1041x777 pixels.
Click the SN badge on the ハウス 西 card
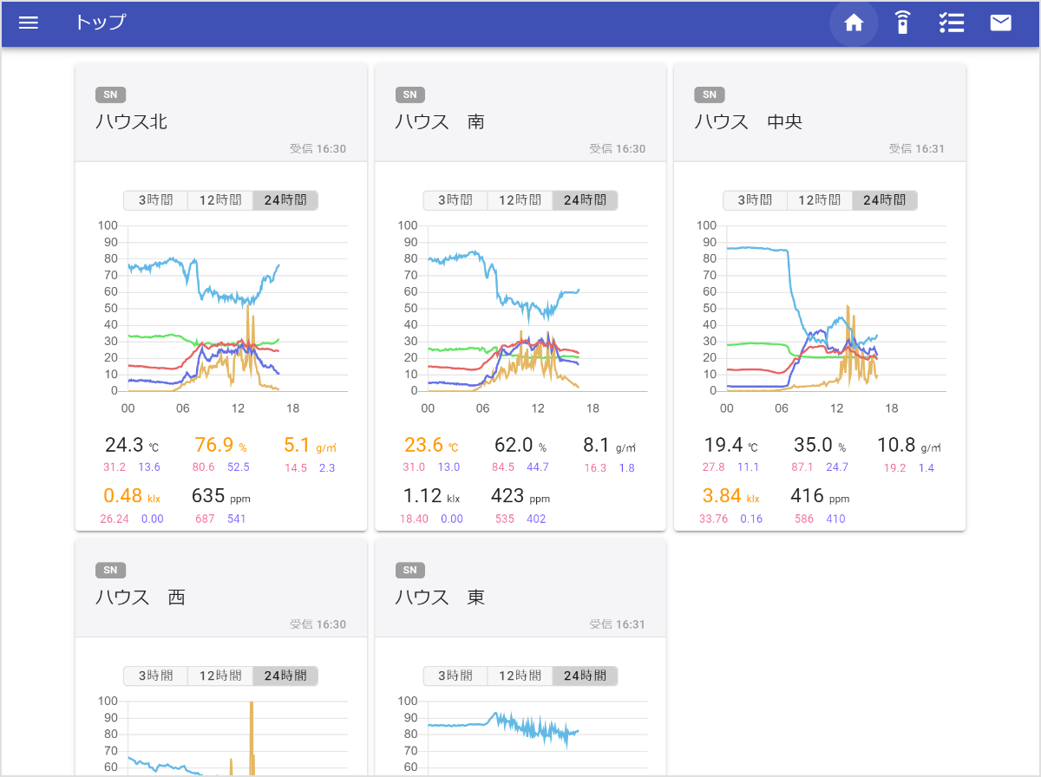(110, 570)
